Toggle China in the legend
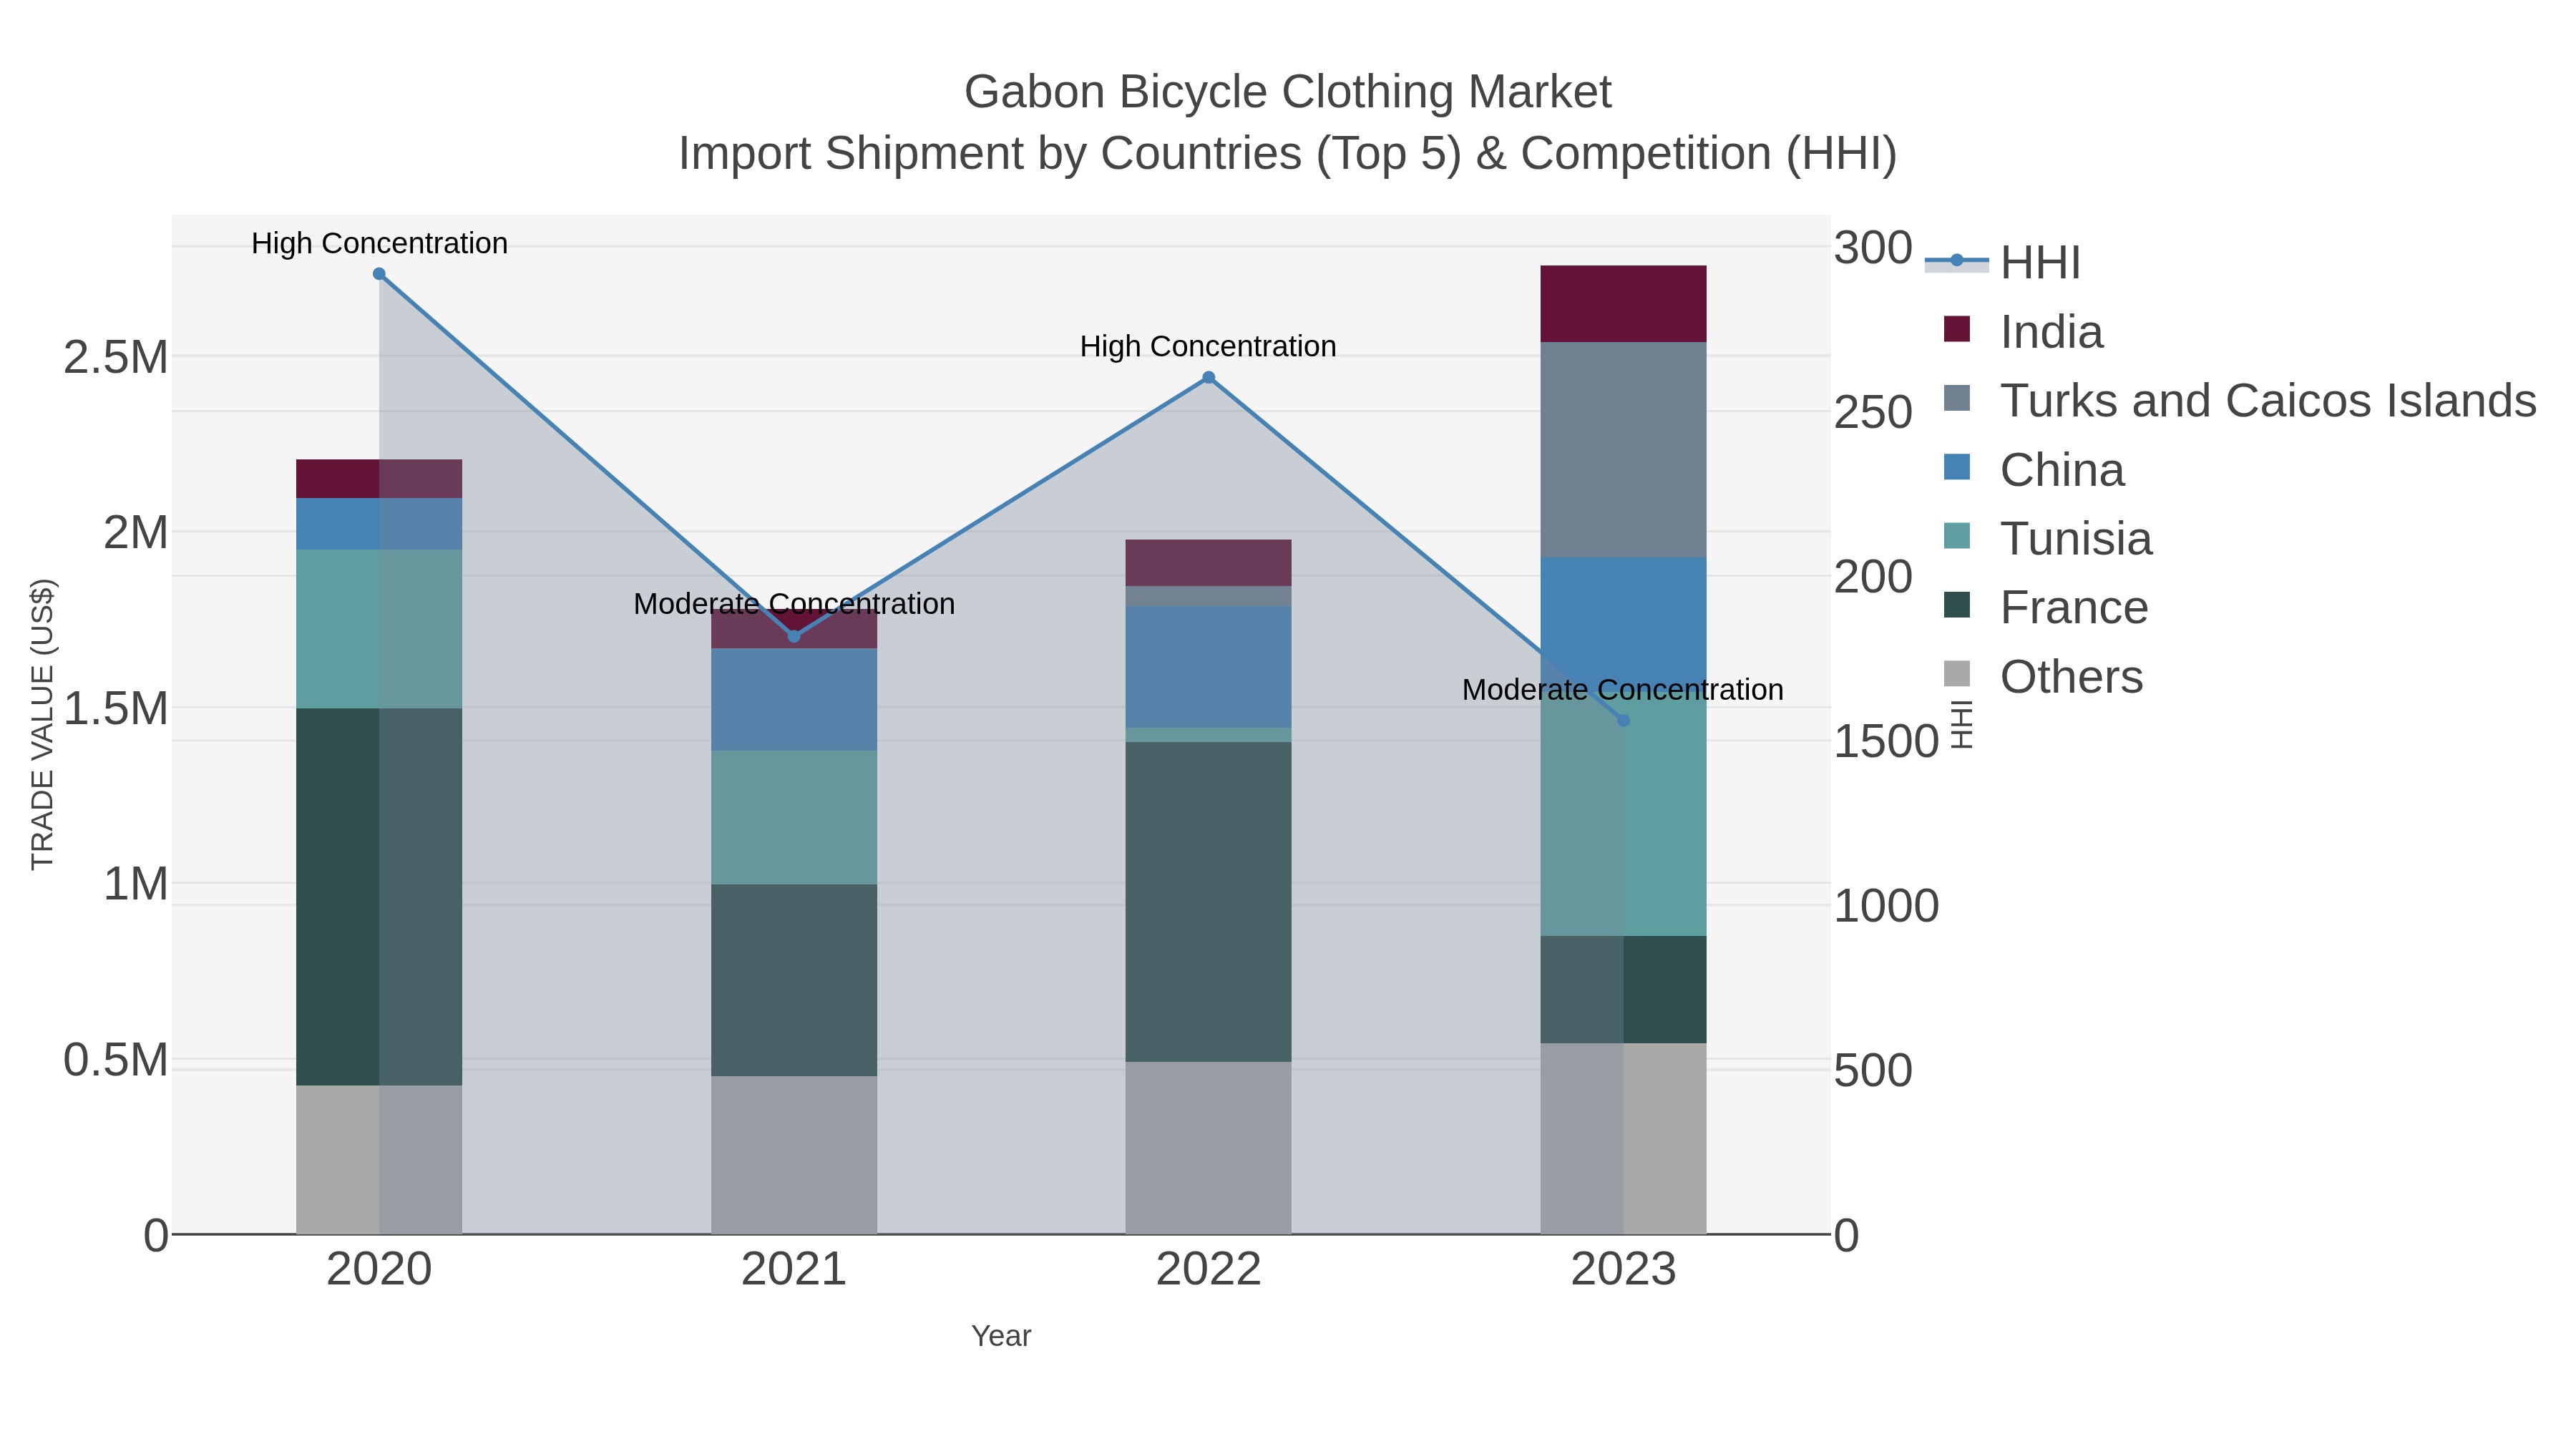Screen dimensions: 2576x1449 tap(2033, 469)
